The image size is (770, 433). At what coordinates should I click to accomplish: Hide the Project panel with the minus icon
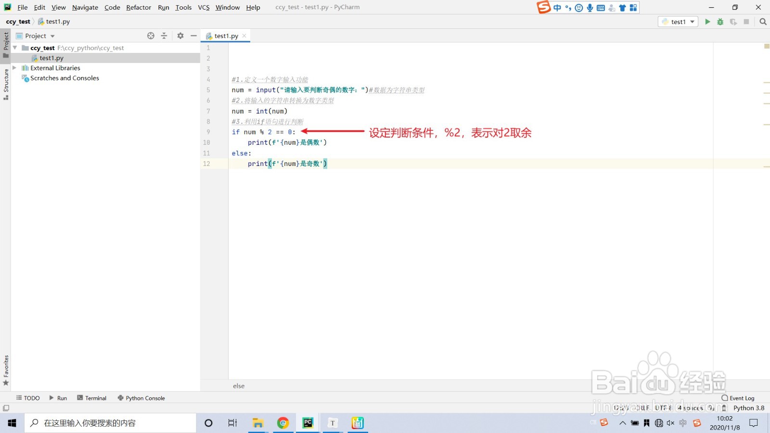(193, 36)
